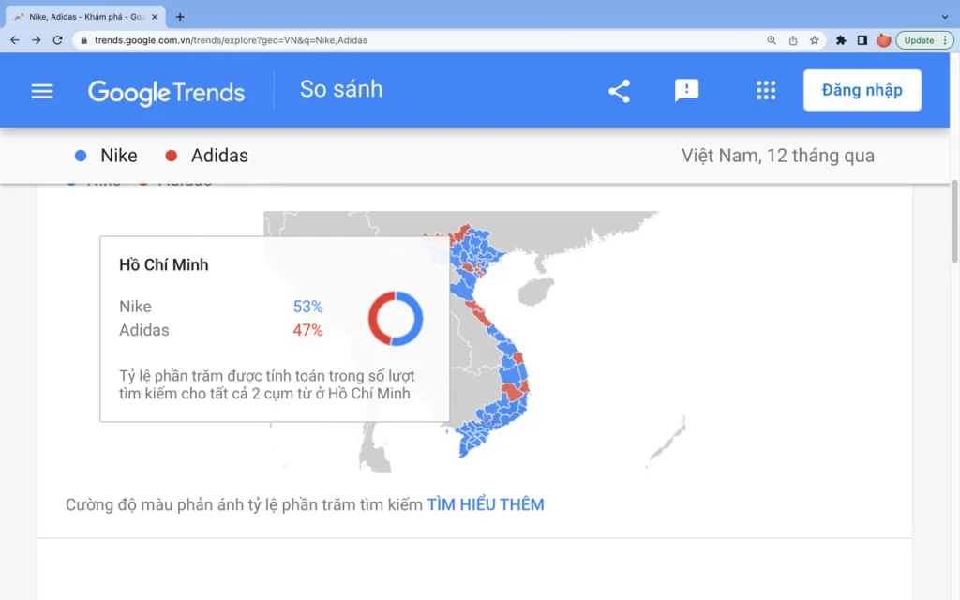Click the red Adidas color dot

pos(171,156)
